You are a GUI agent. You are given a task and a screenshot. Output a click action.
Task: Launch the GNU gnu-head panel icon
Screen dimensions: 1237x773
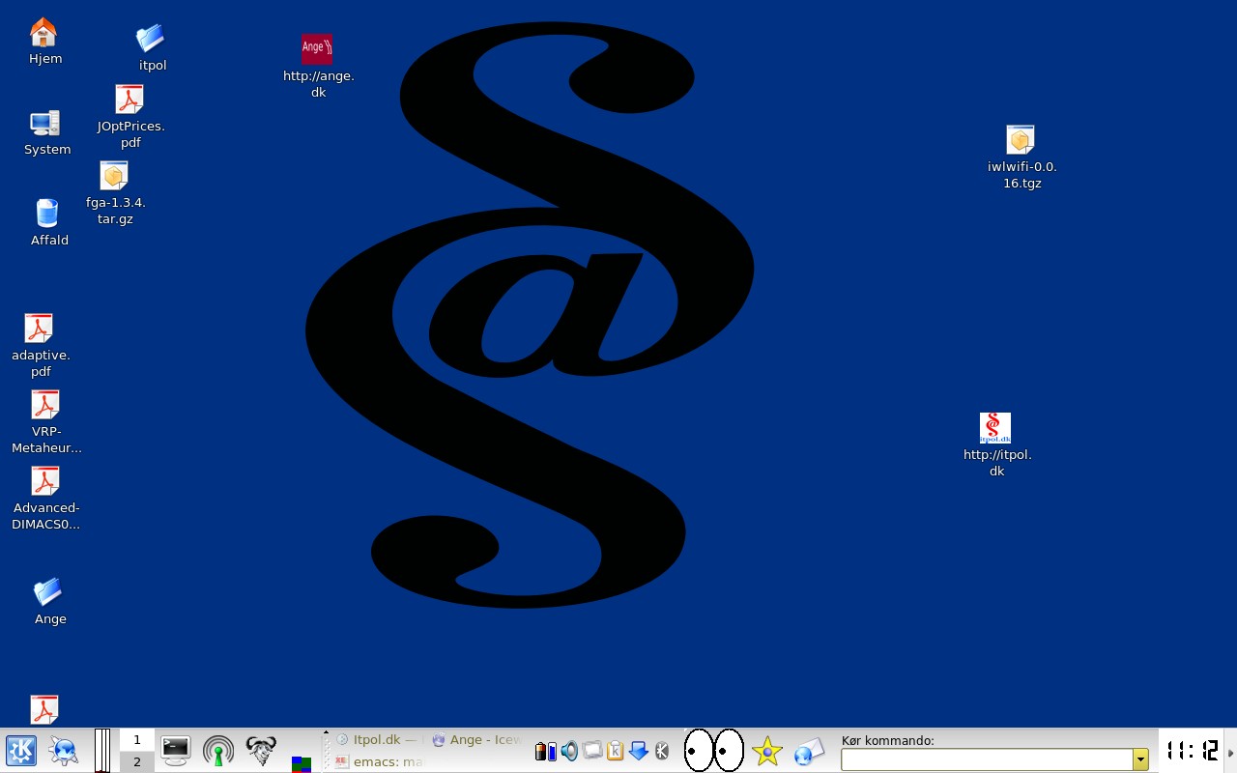coord(260,751)
